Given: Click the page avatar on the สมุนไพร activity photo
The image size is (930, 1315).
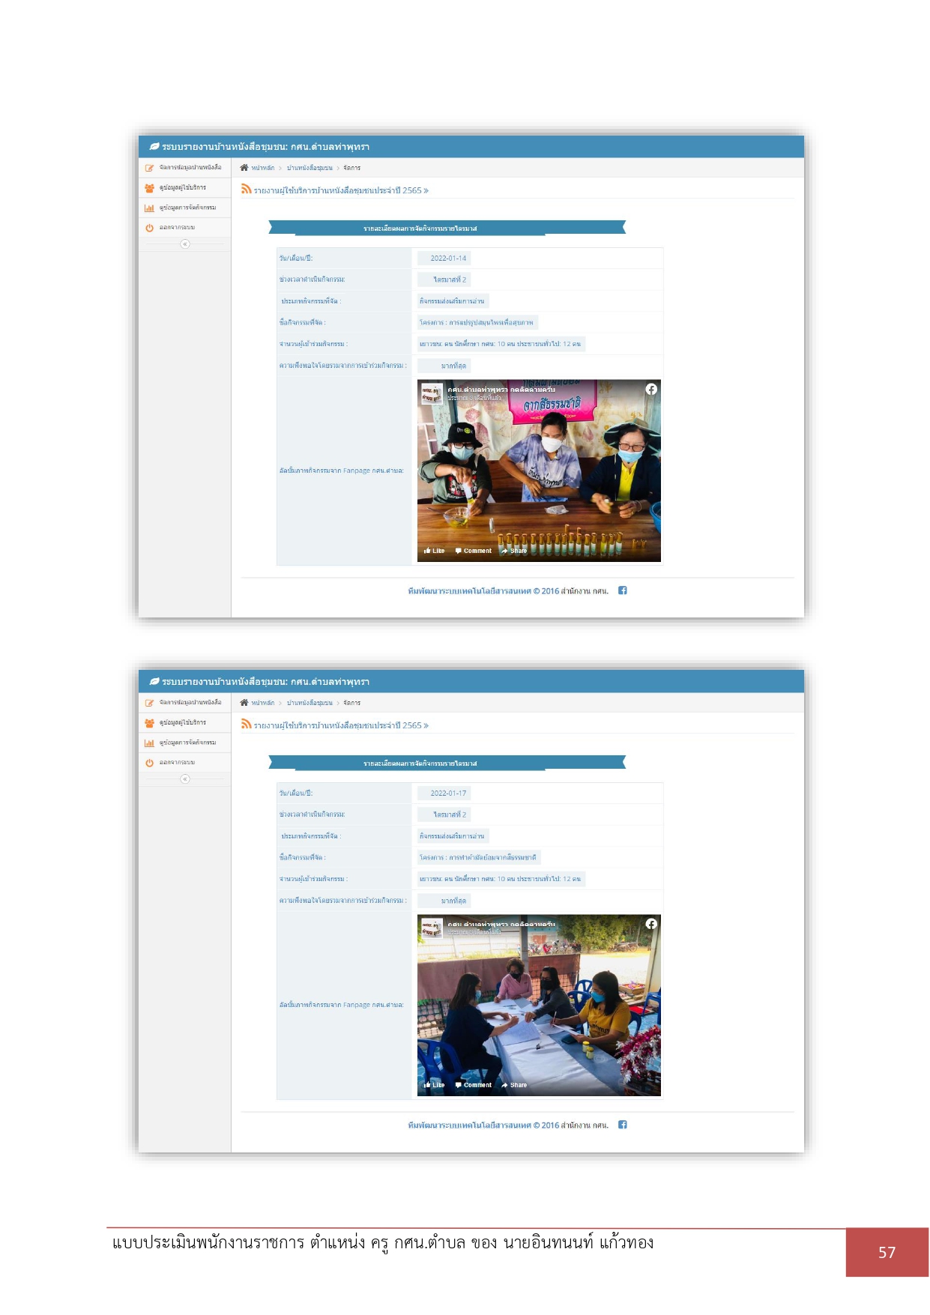Looking at the screenshot, I should pyautogui.click(x=432, y=393).
